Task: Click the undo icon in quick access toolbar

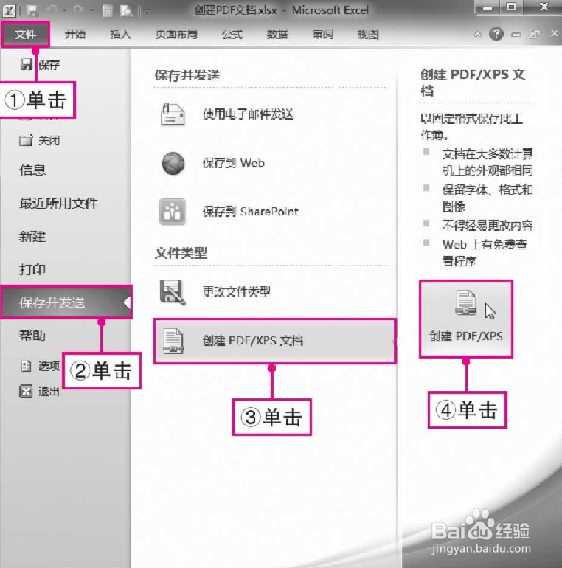Action: [52, 10]
